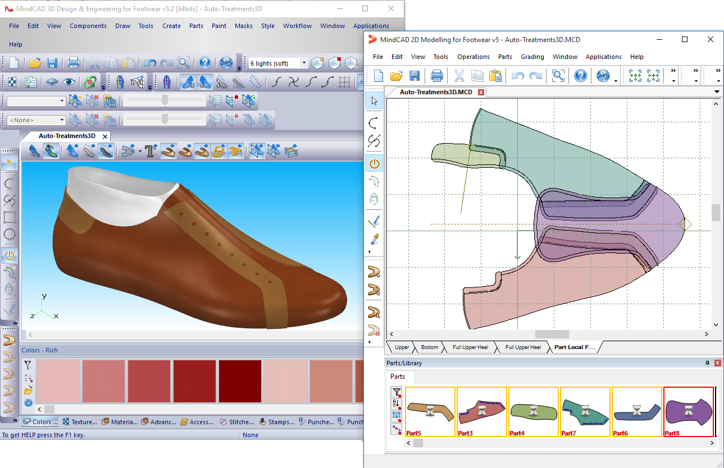724x468 pixels.
Task: Toggle the half-closed eye icon in 3D toolbar
Action: 52,82
